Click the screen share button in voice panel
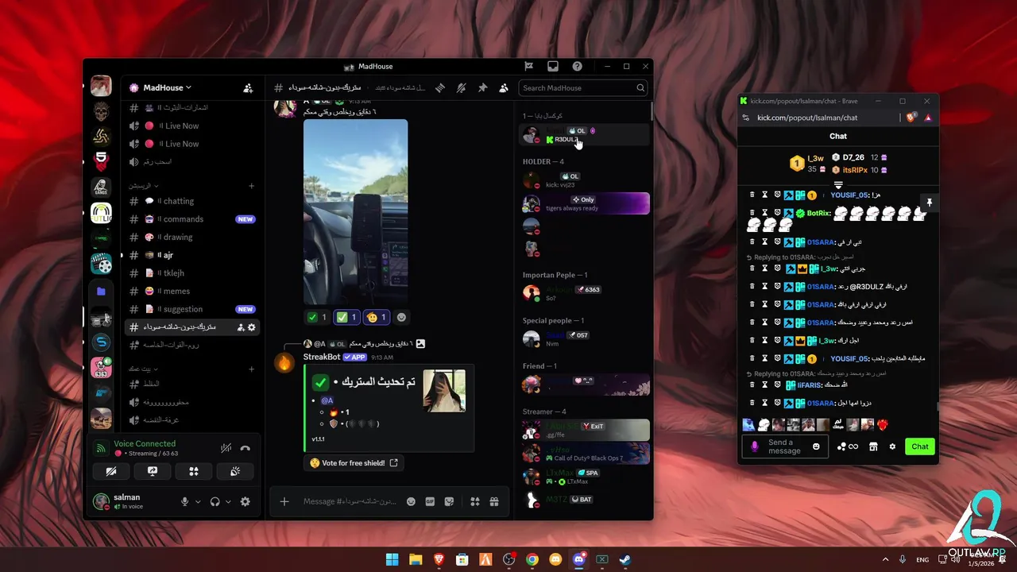Screen dimensions: 1017x572 pos(153,471)
